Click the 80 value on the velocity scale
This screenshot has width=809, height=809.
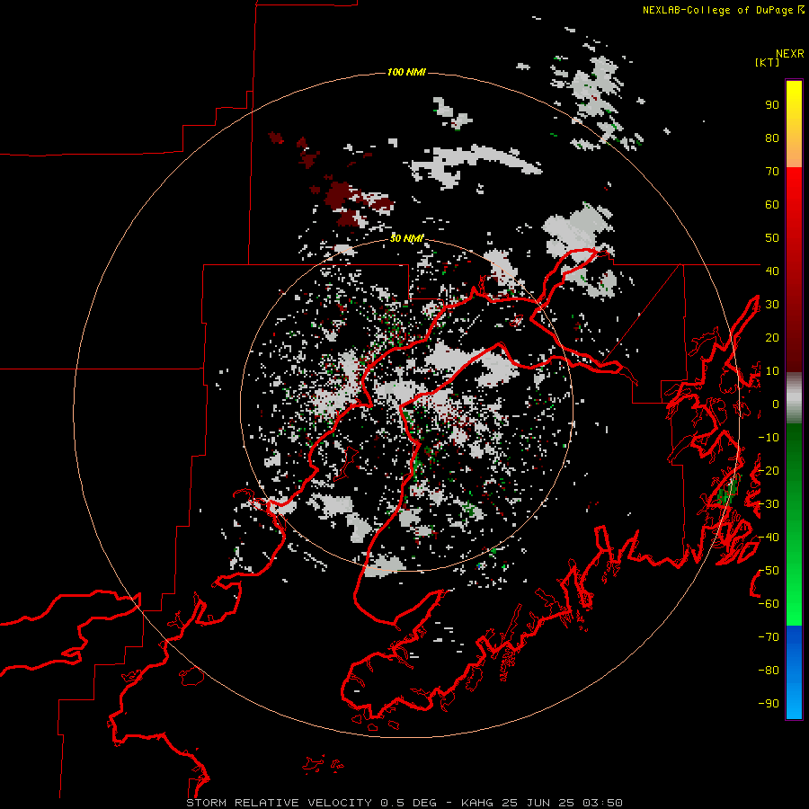tap(772, 138)
